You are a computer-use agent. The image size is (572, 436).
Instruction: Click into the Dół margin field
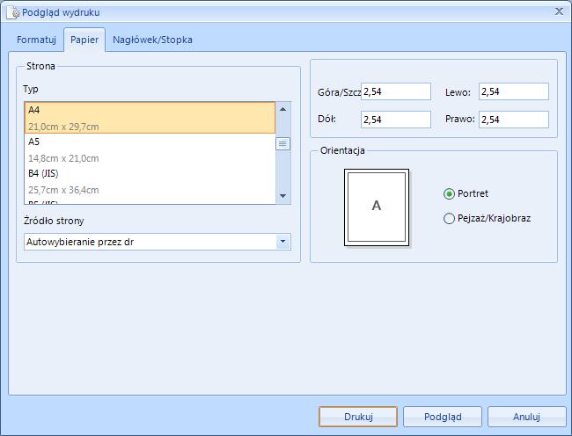pos(396,120)
